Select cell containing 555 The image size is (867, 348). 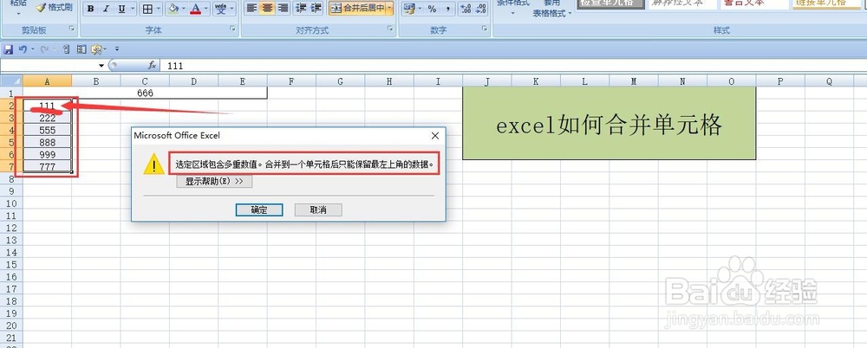pyautogui.click(x=48, y=130)
